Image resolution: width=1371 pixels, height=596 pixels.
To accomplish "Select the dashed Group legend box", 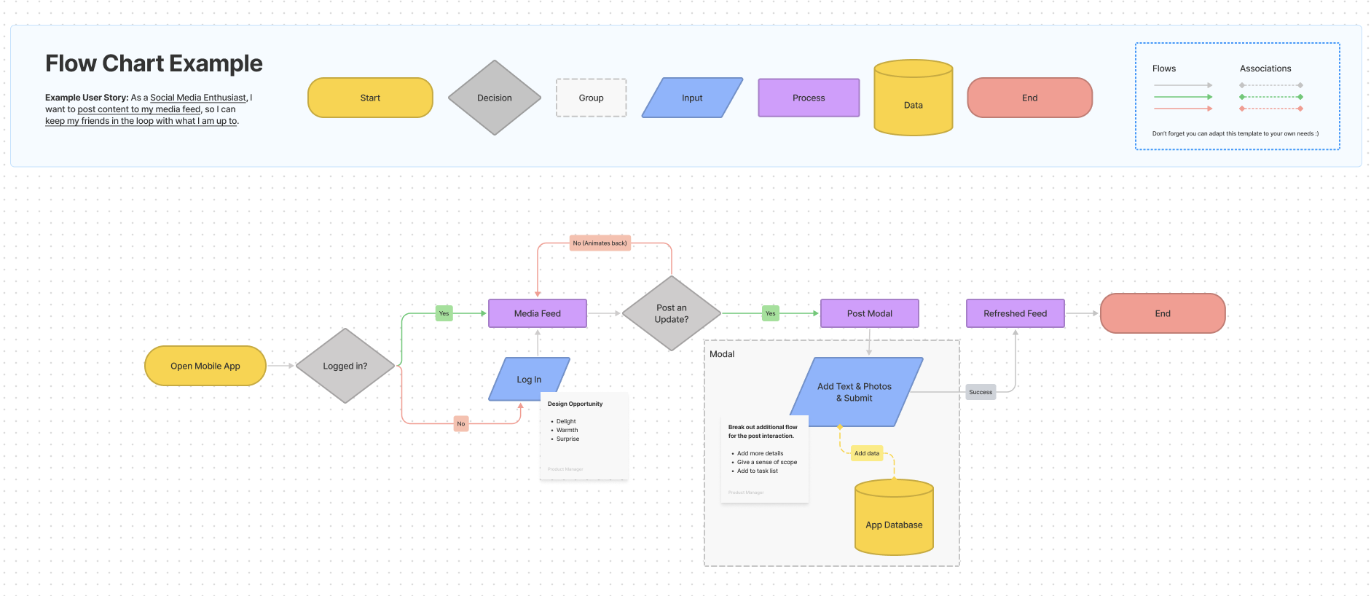I will (591, 98).
